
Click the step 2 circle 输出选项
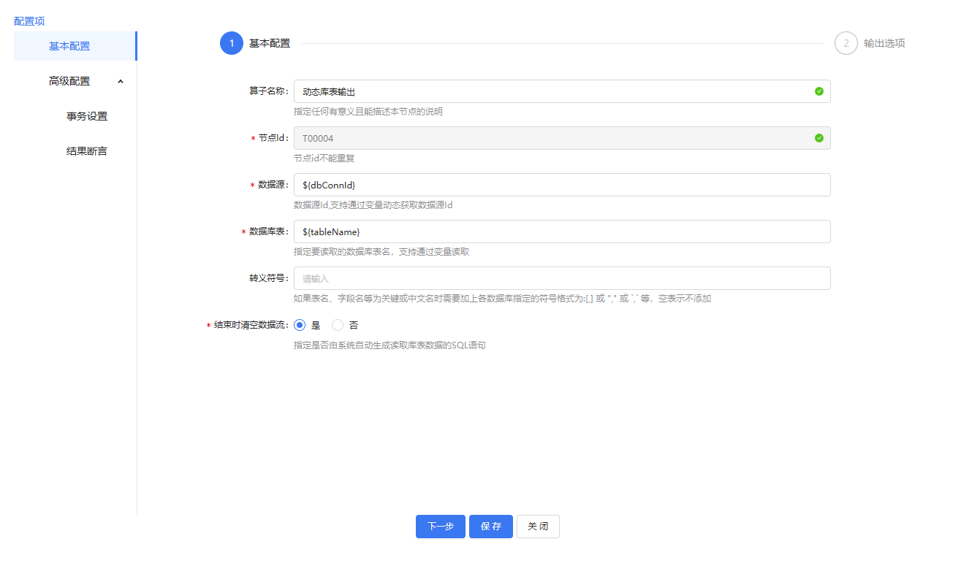[846, 43]
